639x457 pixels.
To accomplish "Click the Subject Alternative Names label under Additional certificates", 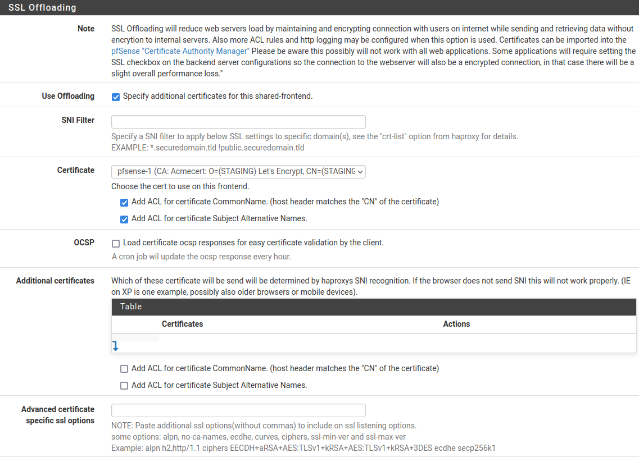I will coord(219,385).
